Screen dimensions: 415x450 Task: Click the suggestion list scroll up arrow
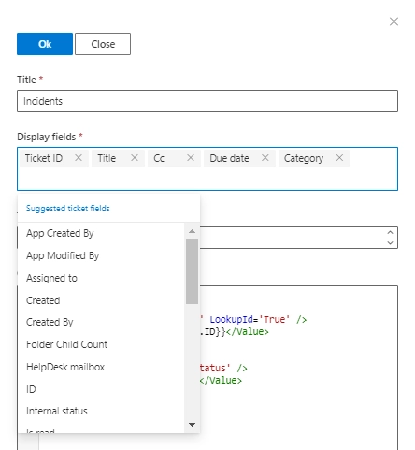[192, 231]
